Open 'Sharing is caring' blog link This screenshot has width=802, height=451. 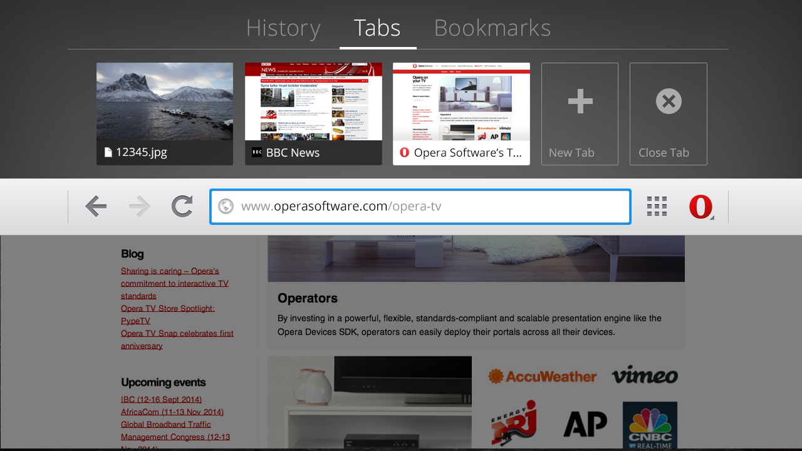point(175,284)
